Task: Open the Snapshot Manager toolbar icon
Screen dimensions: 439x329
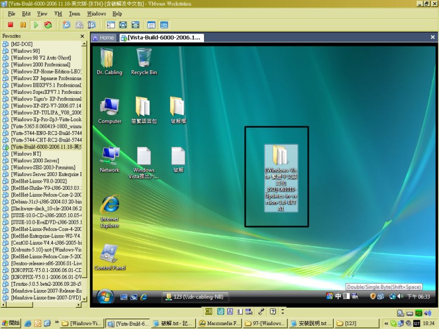Action: tap(92, 25)
